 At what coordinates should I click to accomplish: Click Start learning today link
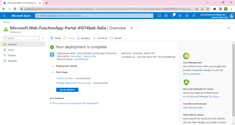pos(194,107)
